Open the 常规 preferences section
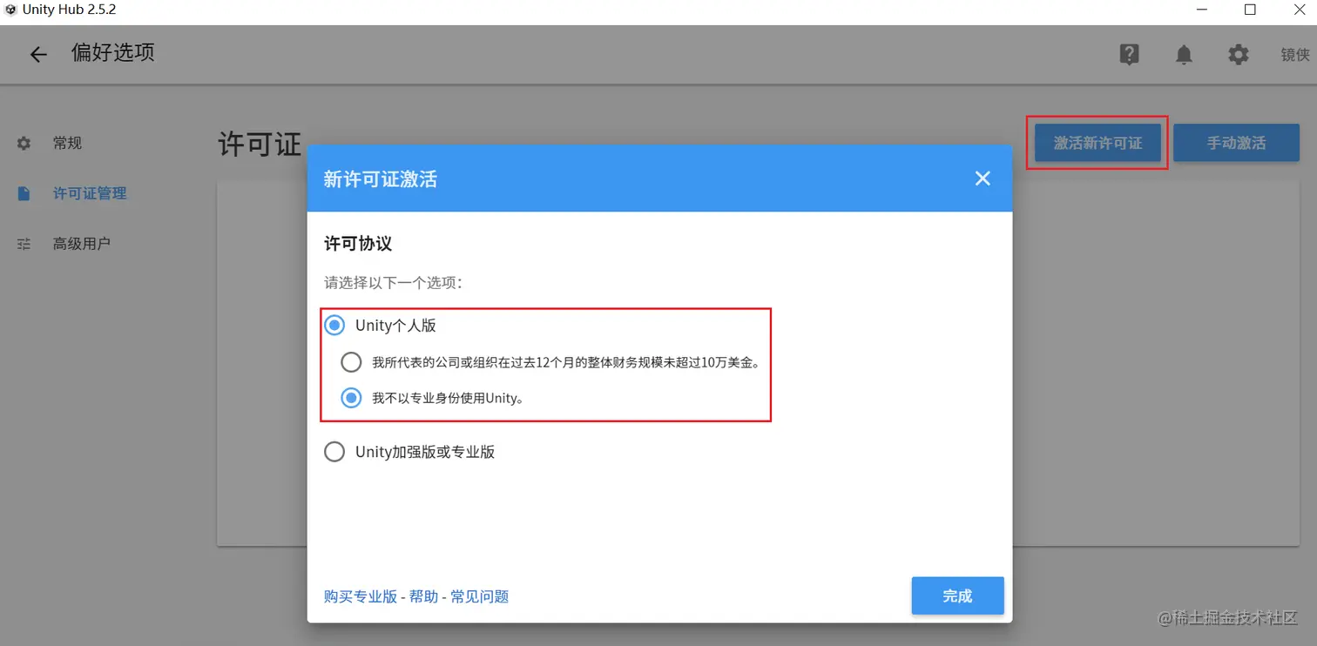Image resolution: width=1317 pixels, height=646 pixels. (67, 143)
